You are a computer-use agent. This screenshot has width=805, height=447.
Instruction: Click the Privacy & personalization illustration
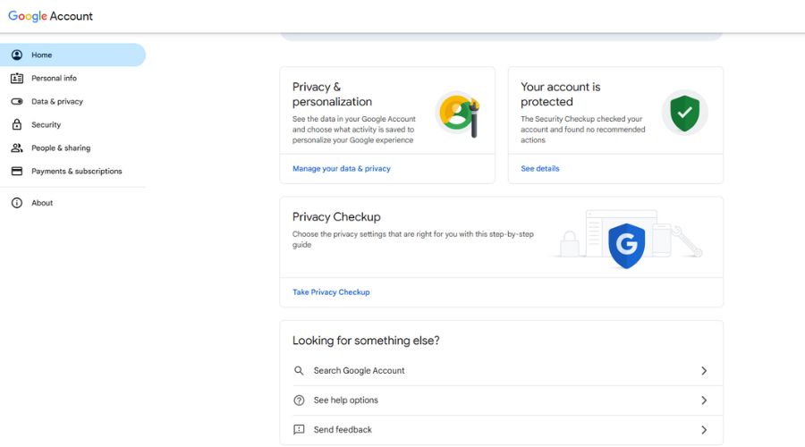point(458,114)
